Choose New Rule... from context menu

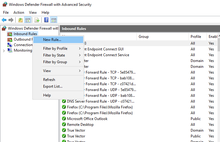pyautogui.click(x=58, y=40)
